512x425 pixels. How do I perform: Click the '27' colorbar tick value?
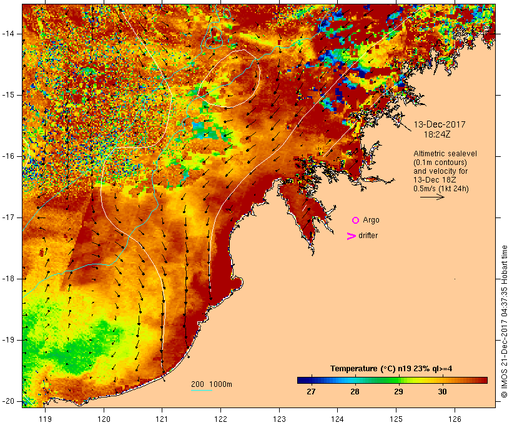[x=311, y=392]
